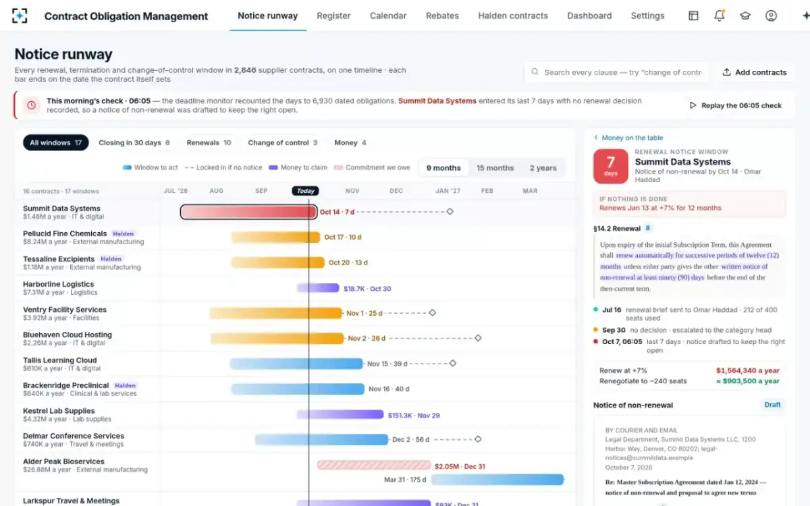Select the 9 months range option
The image size is (810, 506).
(x=443, y=168)
